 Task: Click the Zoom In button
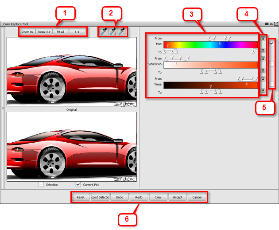pyautogui.click(x=27, y=32)
